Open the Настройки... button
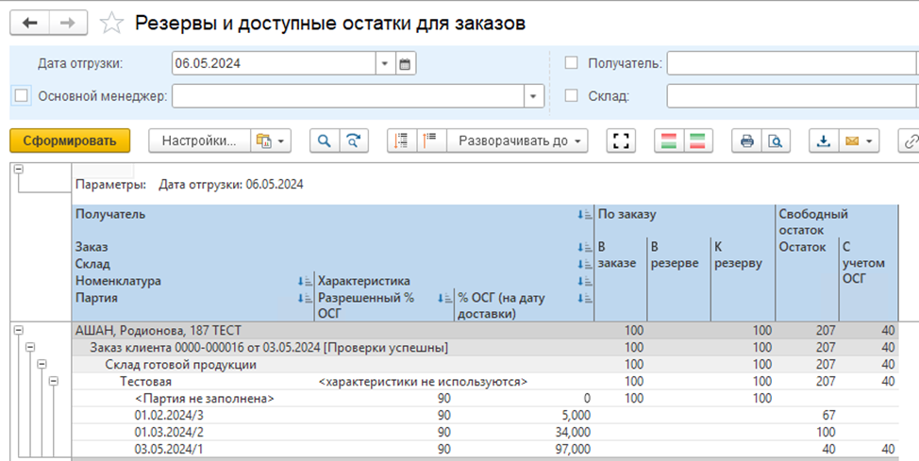Viewport: 919px width, 461px height. point(198,140)
